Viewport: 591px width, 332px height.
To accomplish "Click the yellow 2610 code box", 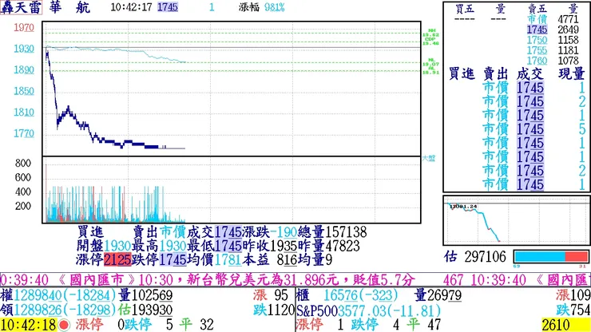I will (x=565, y=325).
